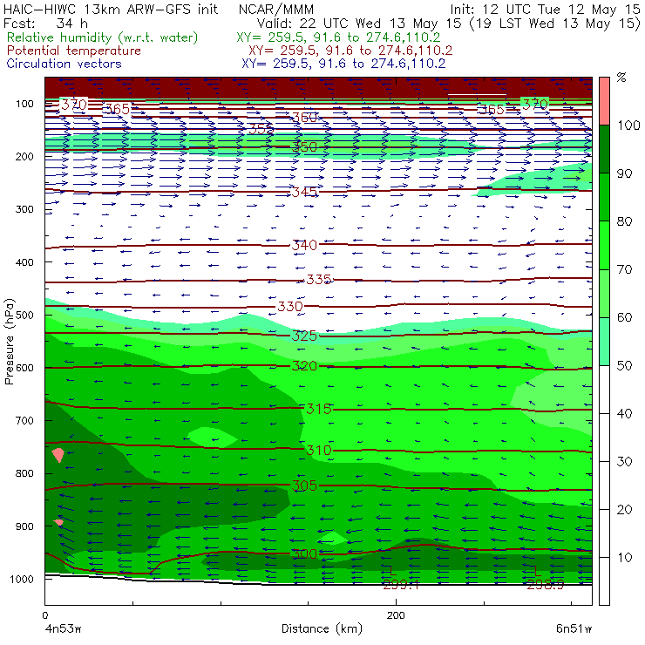Click the '345' potential temperature contour label
This screenshot has height=645, width=645.
pos(304,192)
